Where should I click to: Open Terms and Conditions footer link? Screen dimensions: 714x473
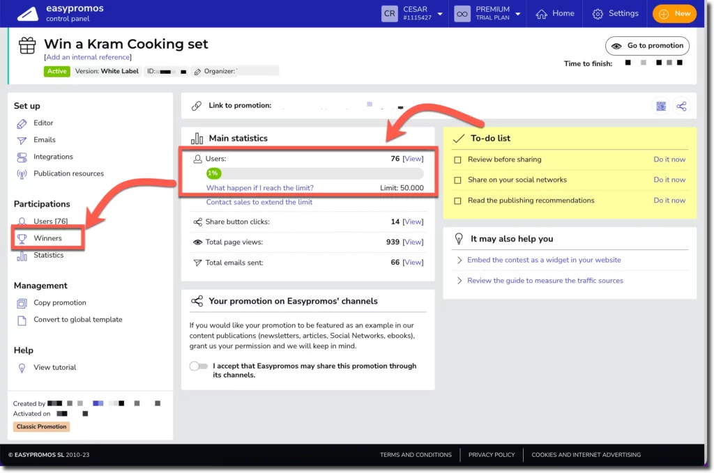tap(416, 455)
